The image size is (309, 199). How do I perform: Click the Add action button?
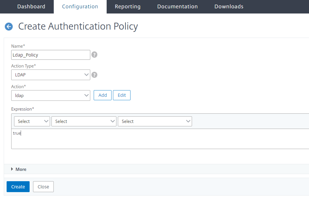tap(103, 95)
